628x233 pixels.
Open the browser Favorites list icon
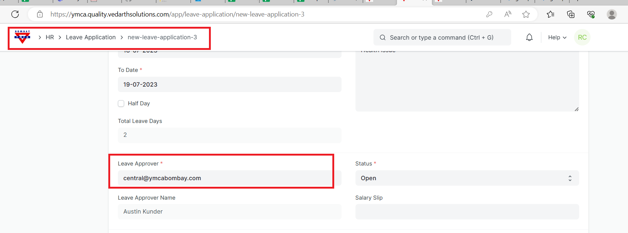(550, 14)
